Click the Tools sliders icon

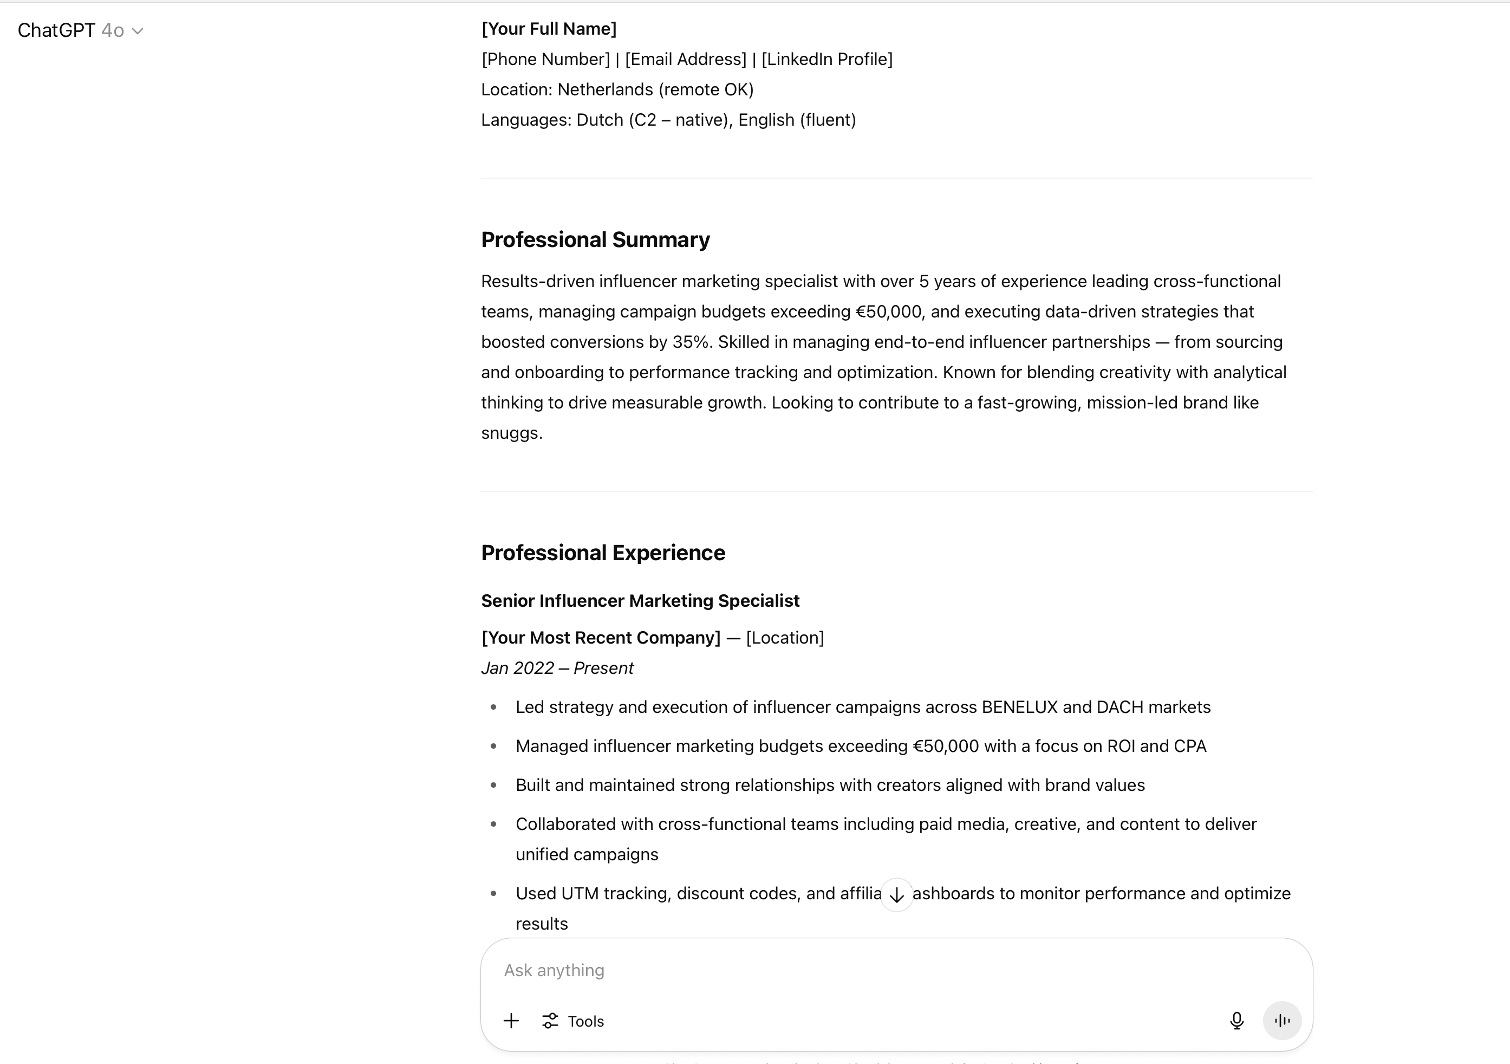(551, 1021)
